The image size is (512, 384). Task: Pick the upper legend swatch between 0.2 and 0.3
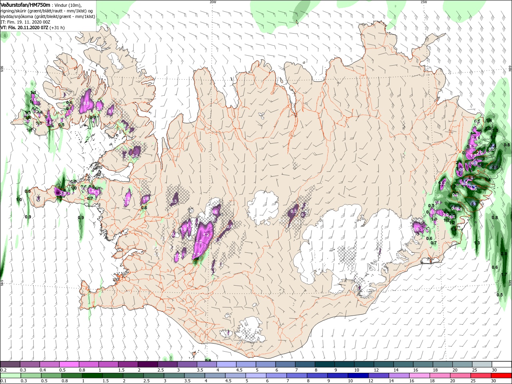pyautogui.click(x=10, y=364)
